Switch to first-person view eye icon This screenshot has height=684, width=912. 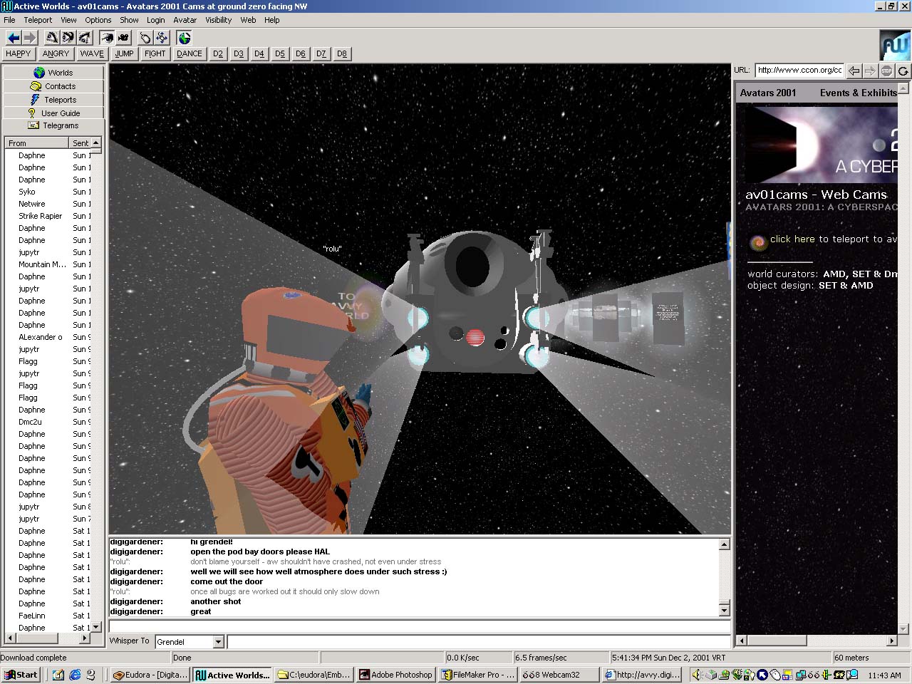pyautogui.click(x=107, y=38)
